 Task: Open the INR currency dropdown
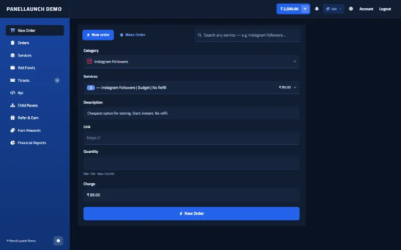click(333, 9)
